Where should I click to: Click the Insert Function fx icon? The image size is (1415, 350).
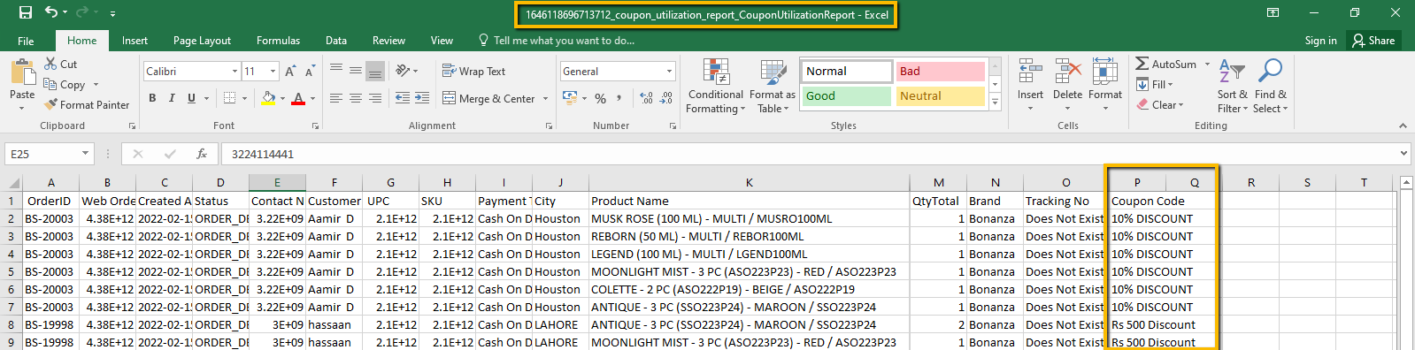click(202, 154)
